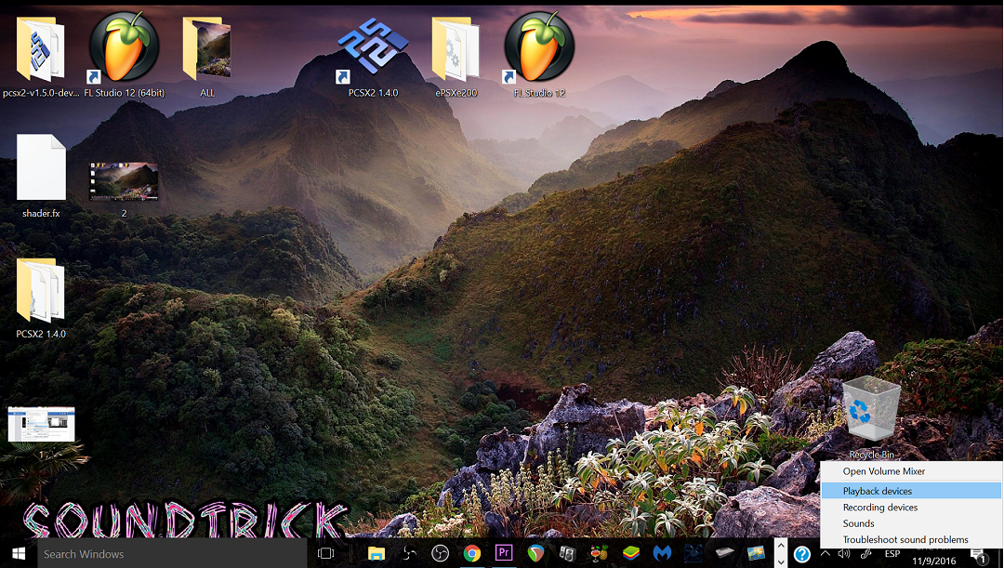Click Troubleshoot sound problems option
1004x568 pixels.
click(x=905, y=539)
